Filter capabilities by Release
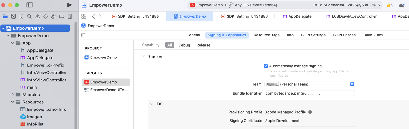The image size is (409, 129). coord(203,45)
